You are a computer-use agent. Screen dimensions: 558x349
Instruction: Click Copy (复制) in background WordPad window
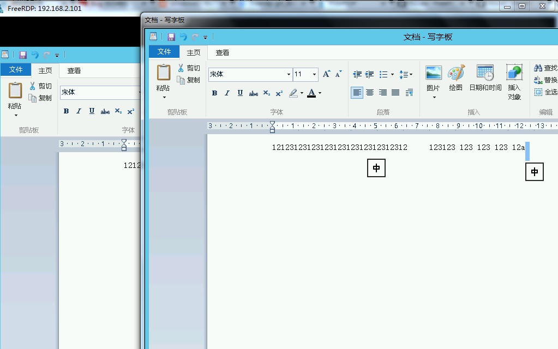point(40,98)
